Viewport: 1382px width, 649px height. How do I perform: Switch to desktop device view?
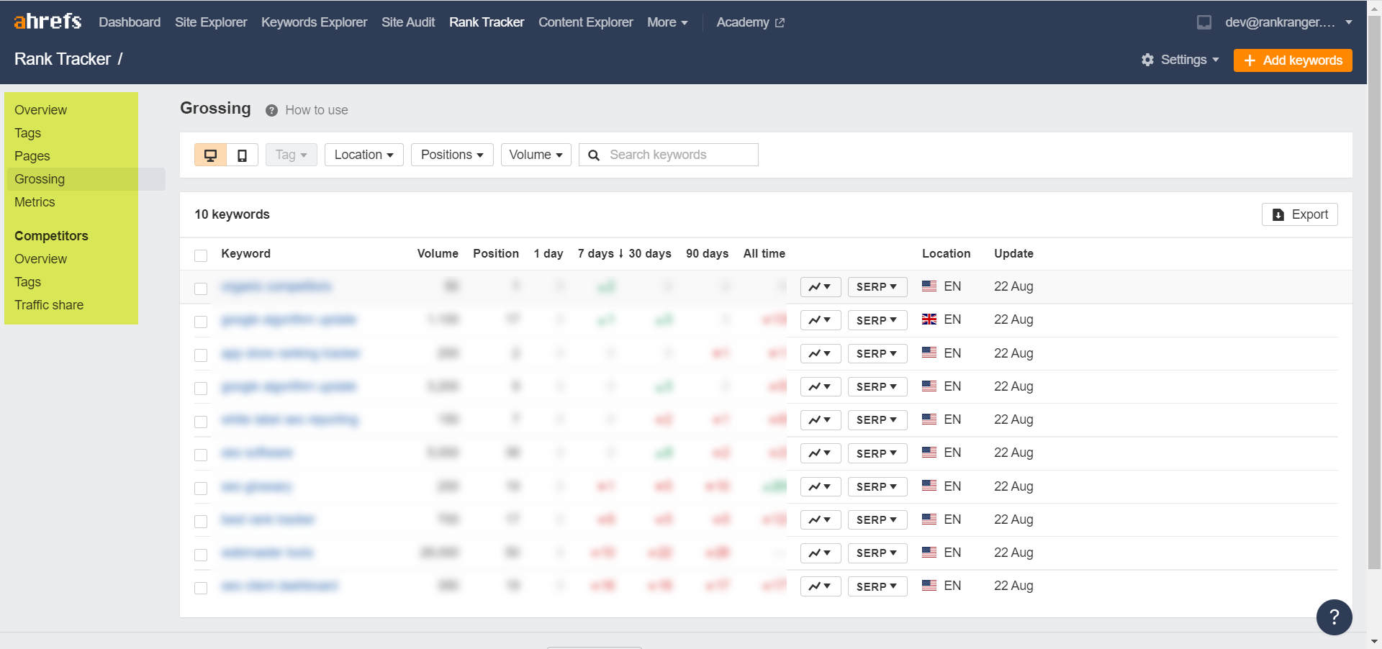coord(210,155)
